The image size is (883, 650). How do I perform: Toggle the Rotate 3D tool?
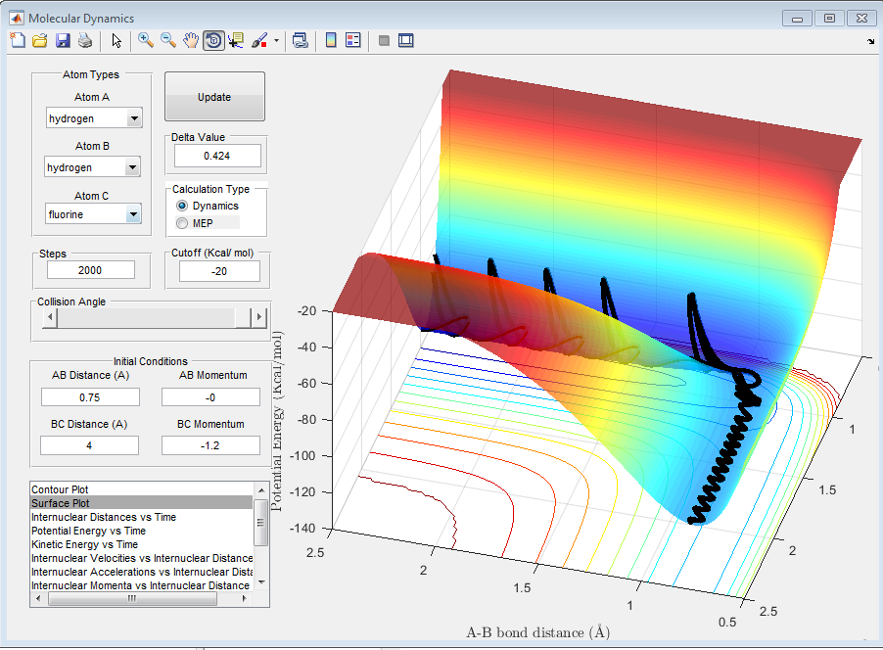point(213,40)
